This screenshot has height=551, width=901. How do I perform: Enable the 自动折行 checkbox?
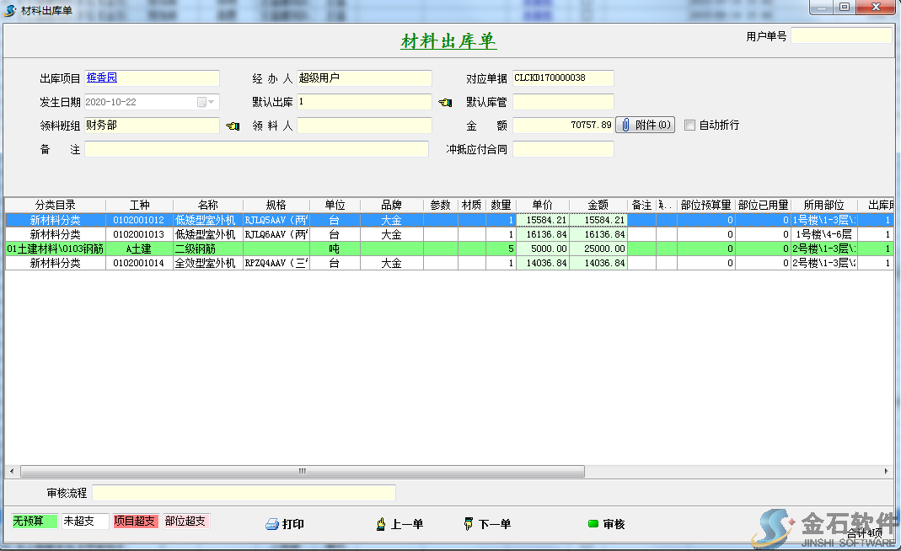coord(691,125)
